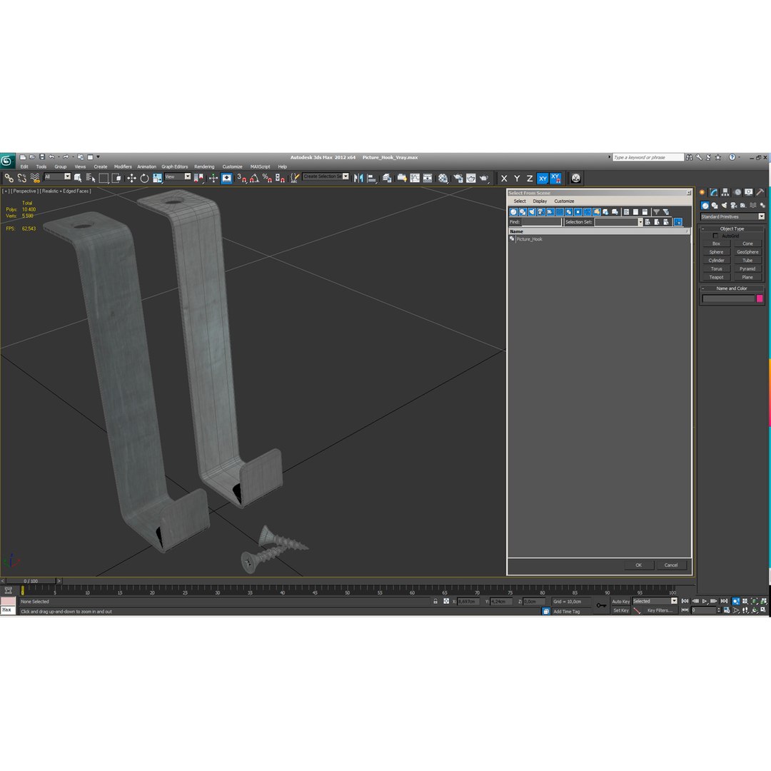This screenshot has width=771, height=771.
Task: Toggle the Spinner Snap button
Action: pos(280,178)
